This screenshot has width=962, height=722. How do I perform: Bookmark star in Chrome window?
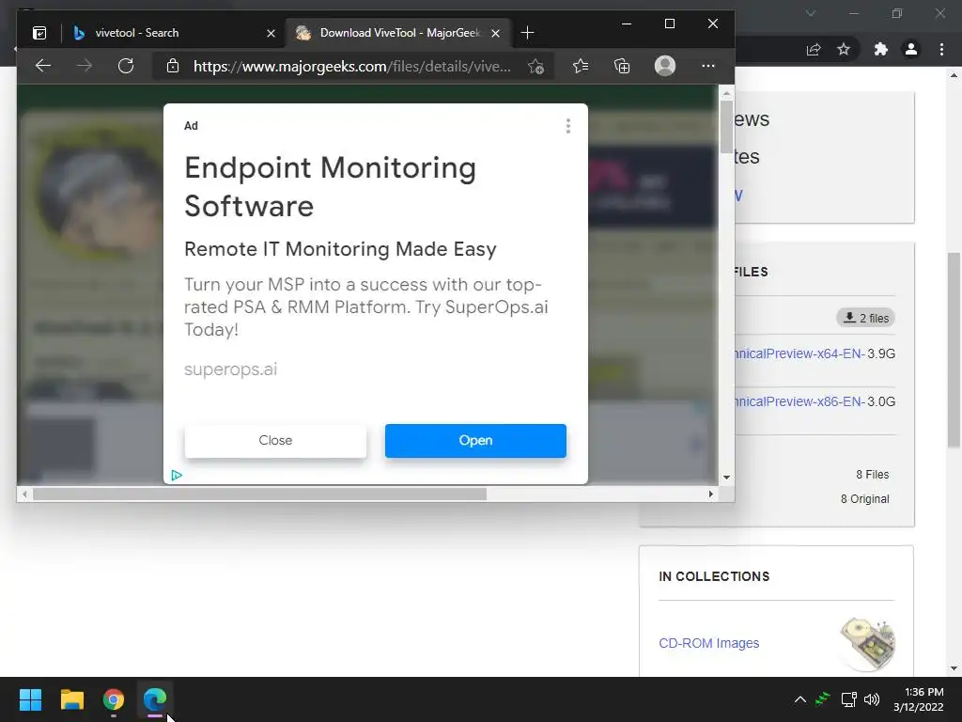844,49
